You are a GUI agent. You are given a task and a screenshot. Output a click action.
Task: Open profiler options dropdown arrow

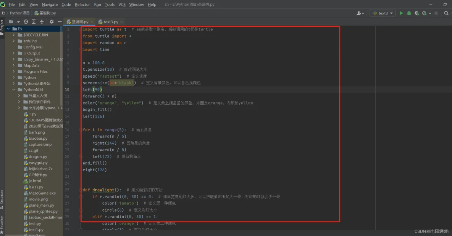click(430, 13)
